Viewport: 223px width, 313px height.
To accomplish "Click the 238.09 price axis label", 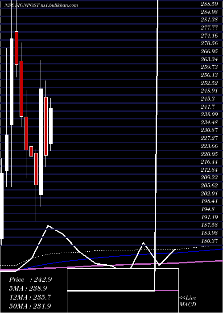I will point(209,114).
